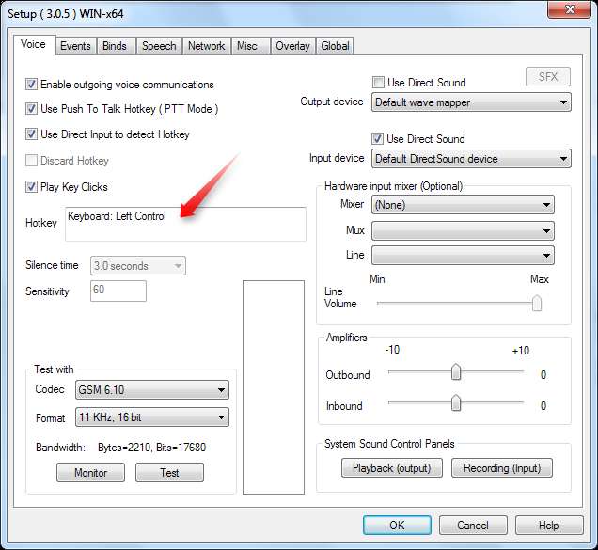Click the Bytes=2210, Bits=17680 bandwidth text
This screenshot has height=550, width=598.
151,448
